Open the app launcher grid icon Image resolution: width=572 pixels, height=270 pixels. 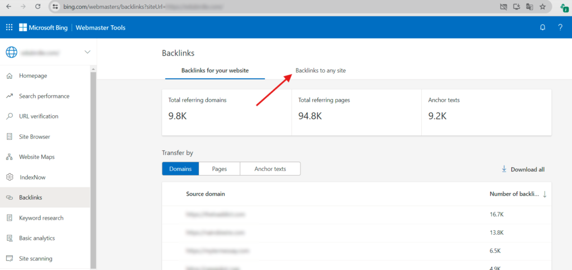click(9, 27)
